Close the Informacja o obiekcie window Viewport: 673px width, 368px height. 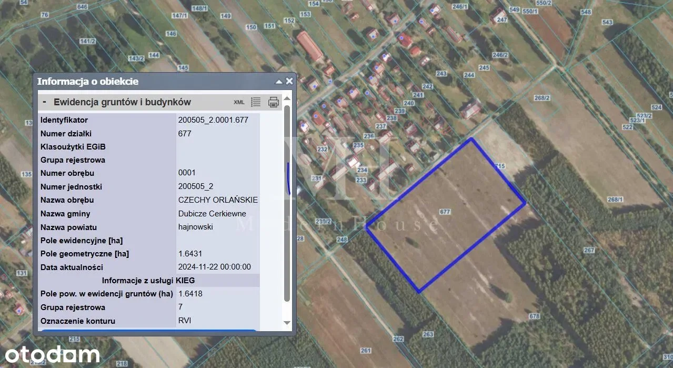[289, 82]
